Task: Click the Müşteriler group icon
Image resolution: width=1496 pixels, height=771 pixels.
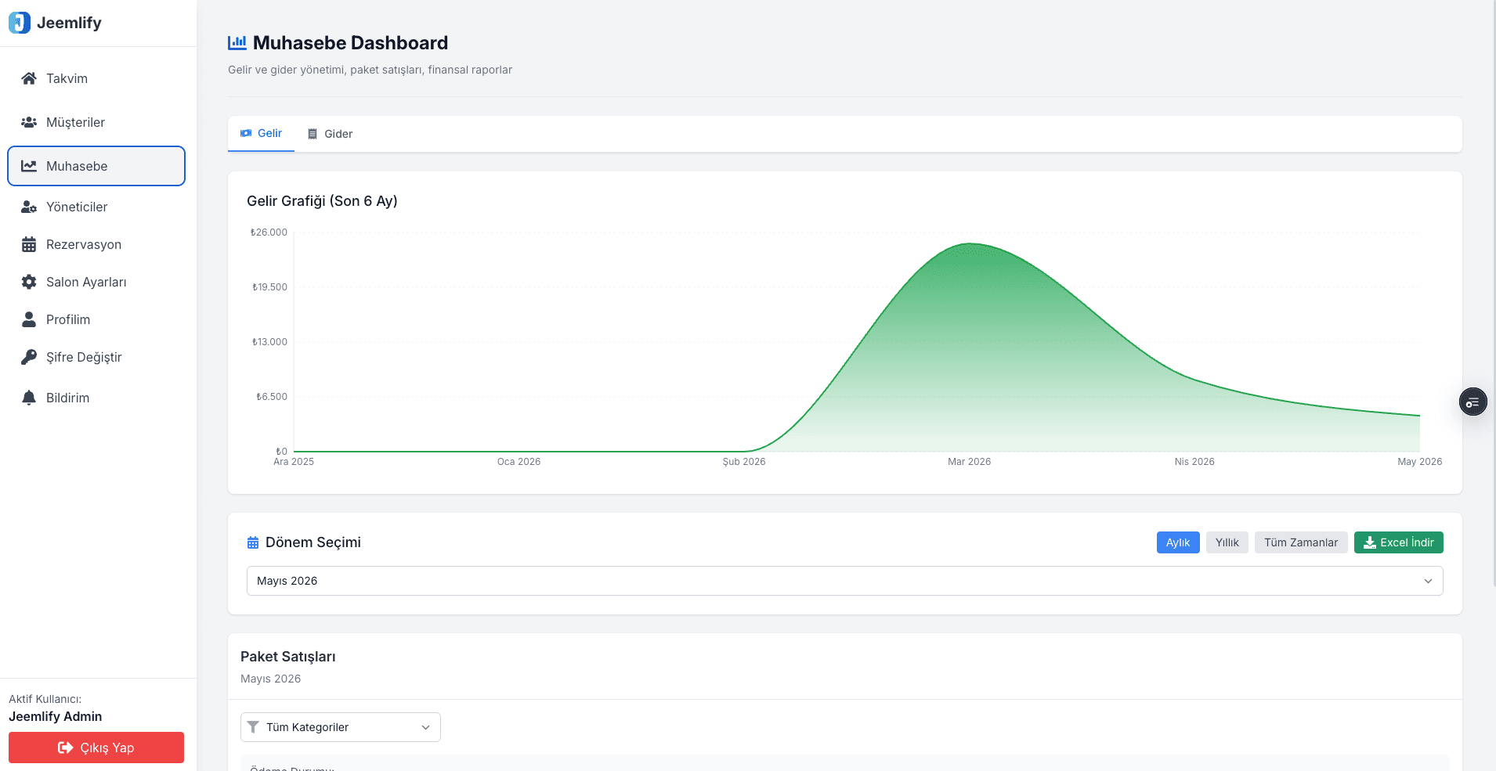Action: point(29,122)
